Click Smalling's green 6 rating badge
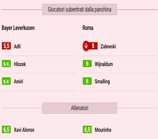Viewport: 158px width, 139px height. (x=87, y=81)
